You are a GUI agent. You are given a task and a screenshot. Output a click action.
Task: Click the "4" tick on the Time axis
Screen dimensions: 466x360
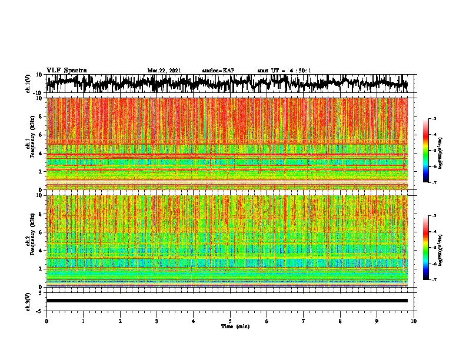coord(194,321)
